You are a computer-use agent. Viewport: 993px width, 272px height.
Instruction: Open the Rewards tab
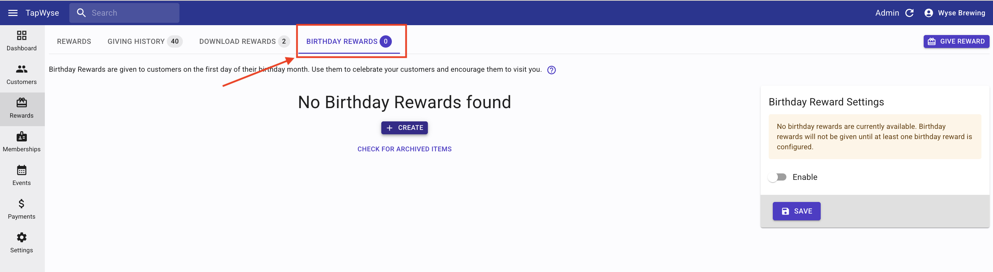point(74,41)
